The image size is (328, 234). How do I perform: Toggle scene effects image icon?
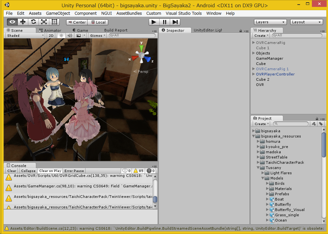[x=79, y=35]
